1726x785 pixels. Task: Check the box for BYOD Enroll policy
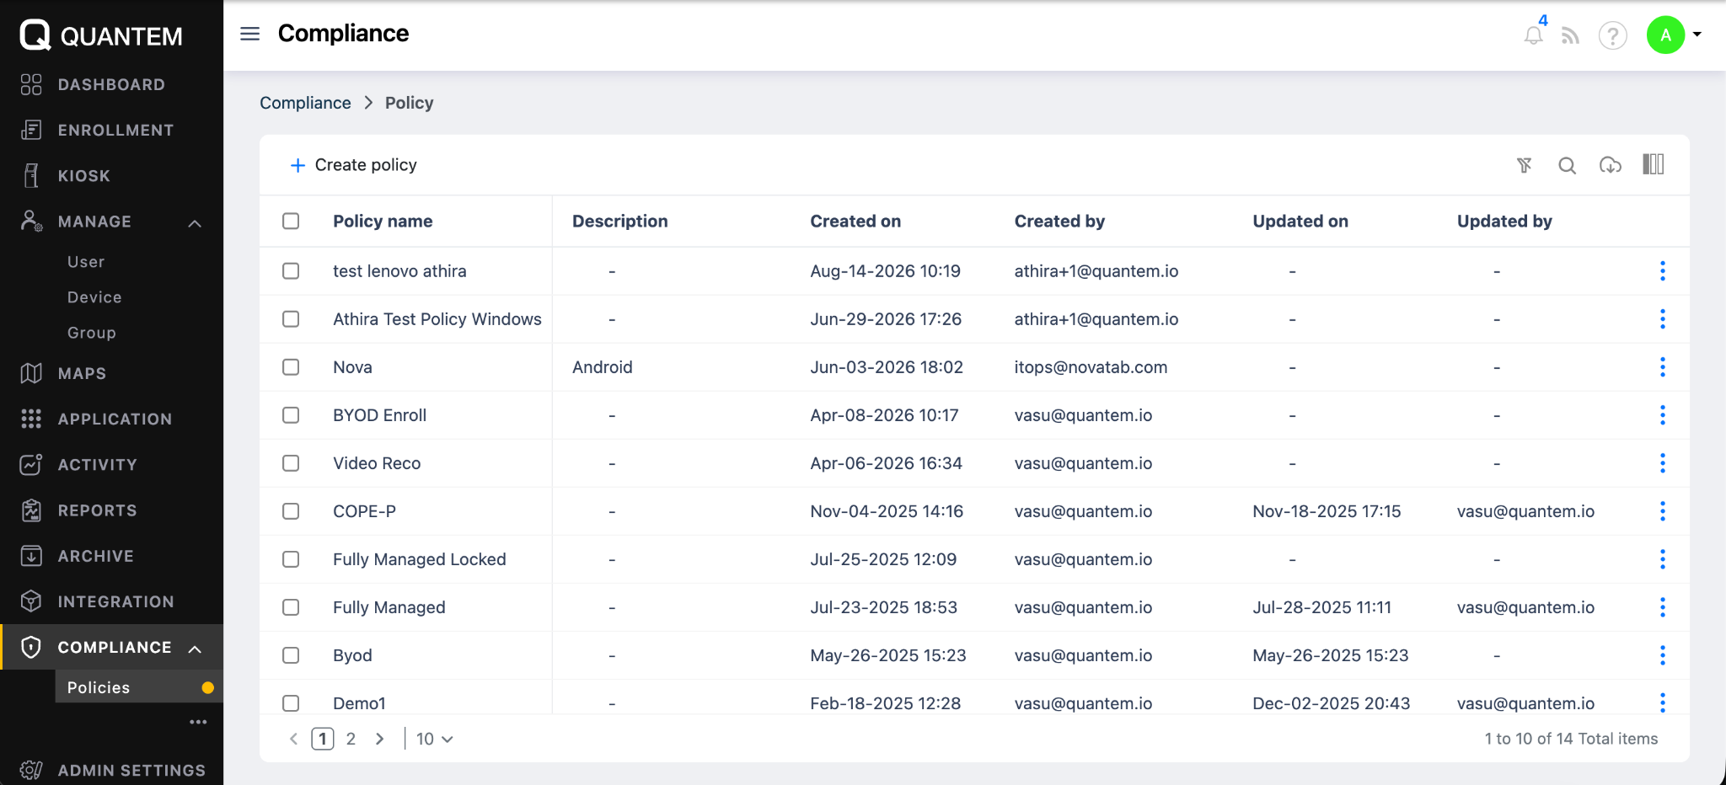tap(291, 415)
